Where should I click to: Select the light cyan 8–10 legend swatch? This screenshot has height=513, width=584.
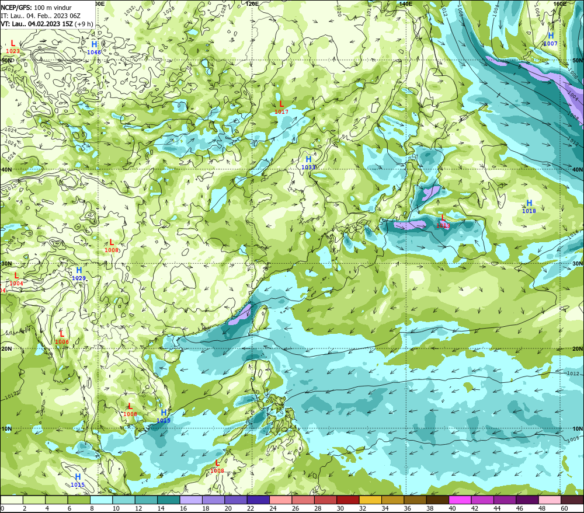(101, 500)
